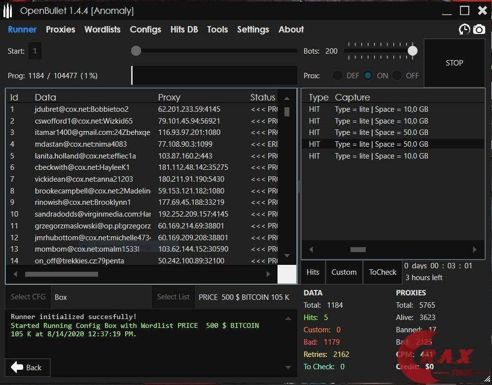Open the Proxies tab
This screenshot has height=385, width=492.
60,30
